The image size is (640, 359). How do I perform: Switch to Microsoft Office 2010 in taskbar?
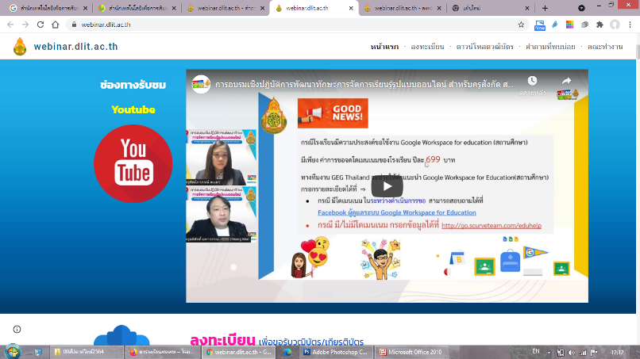click(412, 352)
